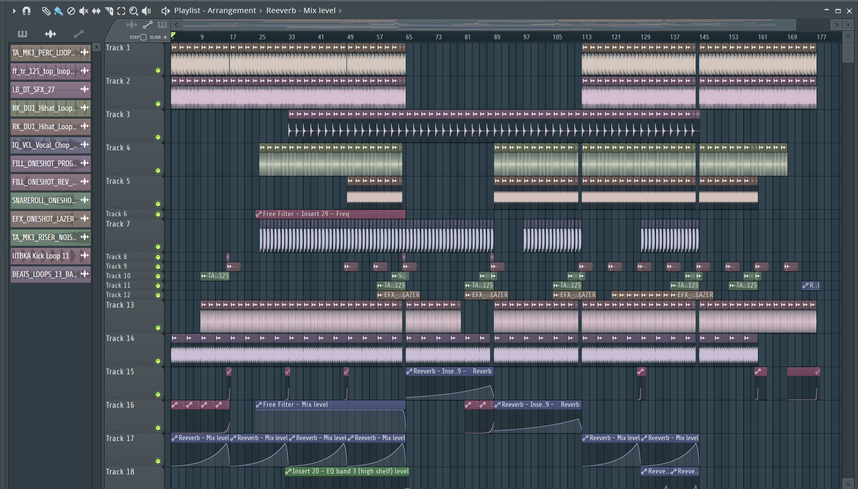Click bar 113 on the timeline ruler
This screenshot has width=858, height=489.
click(587, 37)
